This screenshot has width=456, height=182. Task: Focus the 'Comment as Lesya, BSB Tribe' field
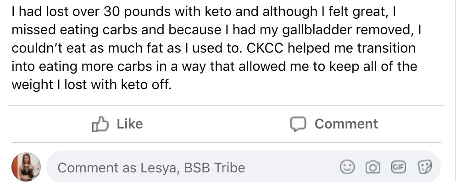[244, 167]
